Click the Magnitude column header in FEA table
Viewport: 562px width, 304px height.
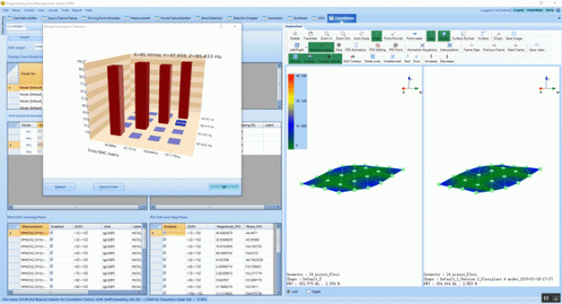tap(229, 226)
